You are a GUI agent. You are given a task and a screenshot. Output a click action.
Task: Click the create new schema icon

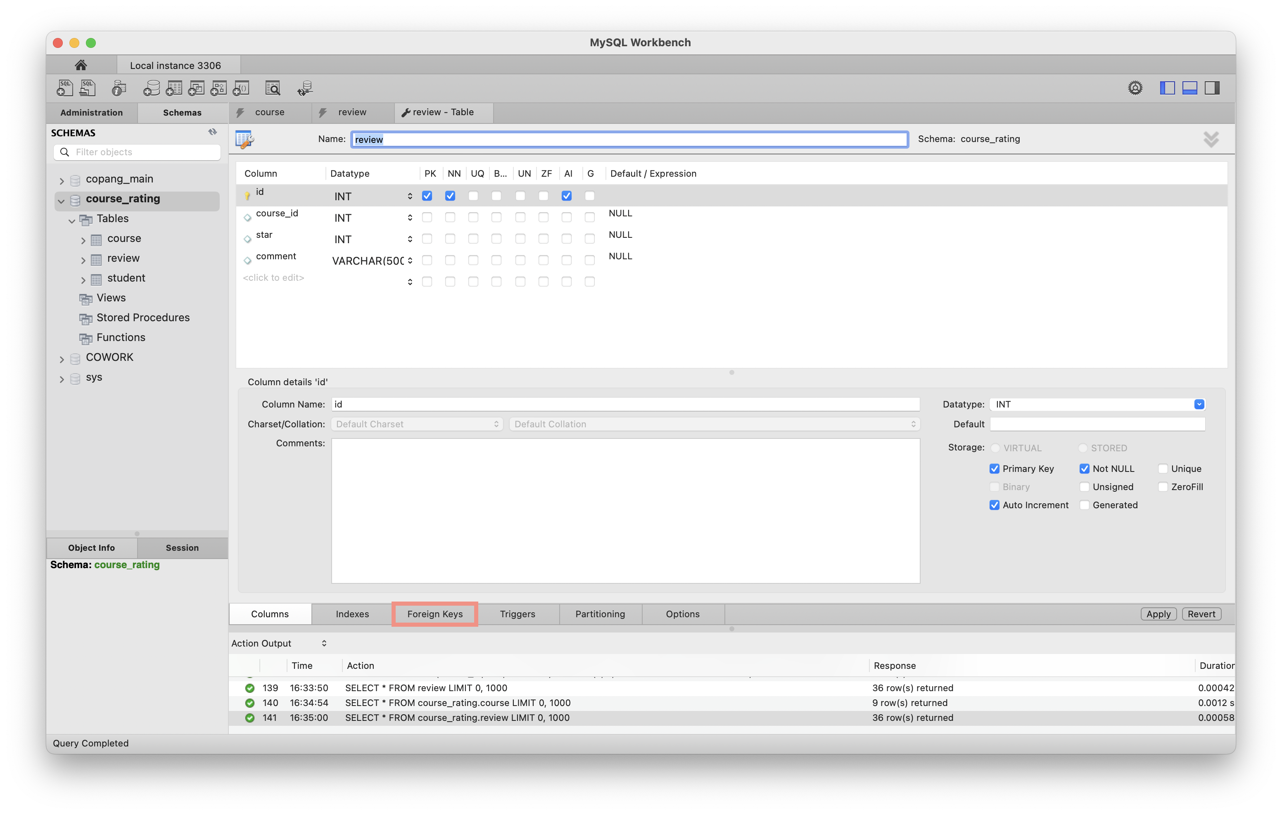tap(151, 88)
